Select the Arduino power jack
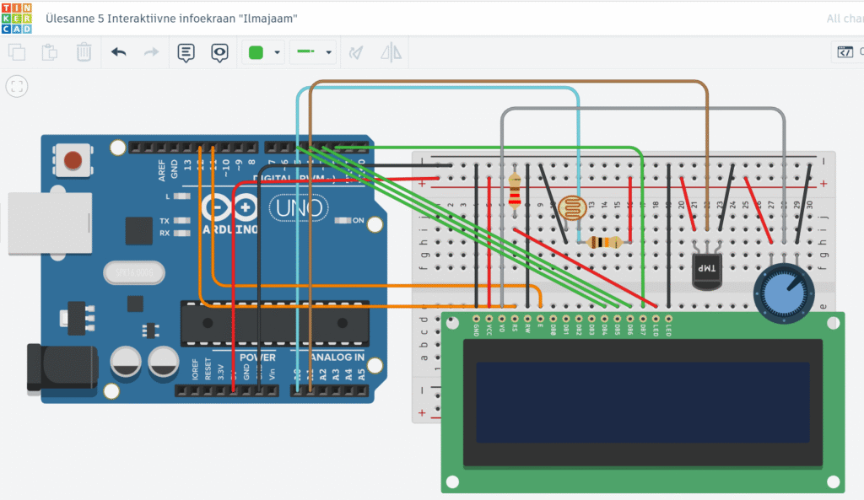 tap(62, 368)
